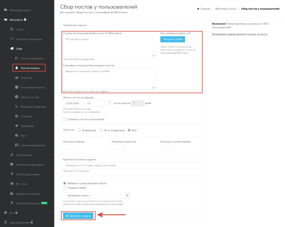Choose 'Выбрать существующий проект' radio

64,183
